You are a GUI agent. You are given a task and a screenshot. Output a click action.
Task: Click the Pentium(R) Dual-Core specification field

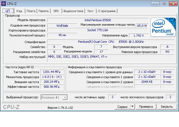[111, 42]
